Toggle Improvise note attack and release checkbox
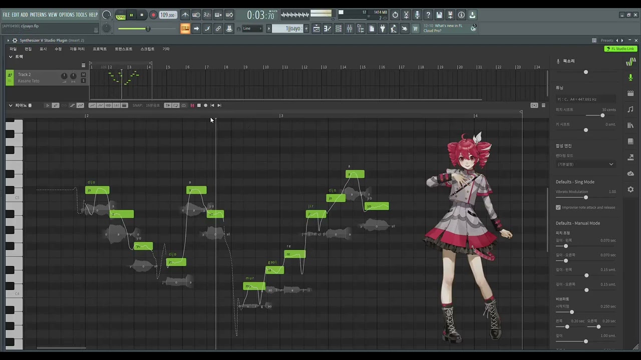The image size is (641, 360). [558, 207]
